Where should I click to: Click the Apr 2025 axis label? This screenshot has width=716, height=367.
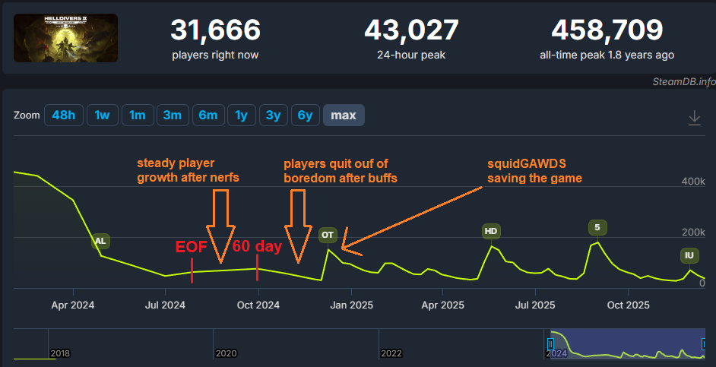tap(442, 305)
